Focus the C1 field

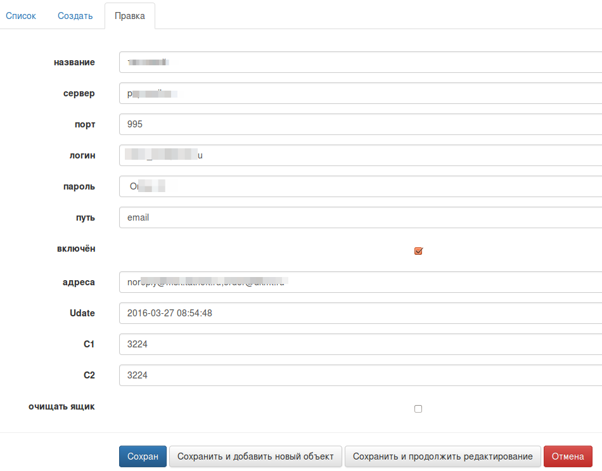point(360,344)
